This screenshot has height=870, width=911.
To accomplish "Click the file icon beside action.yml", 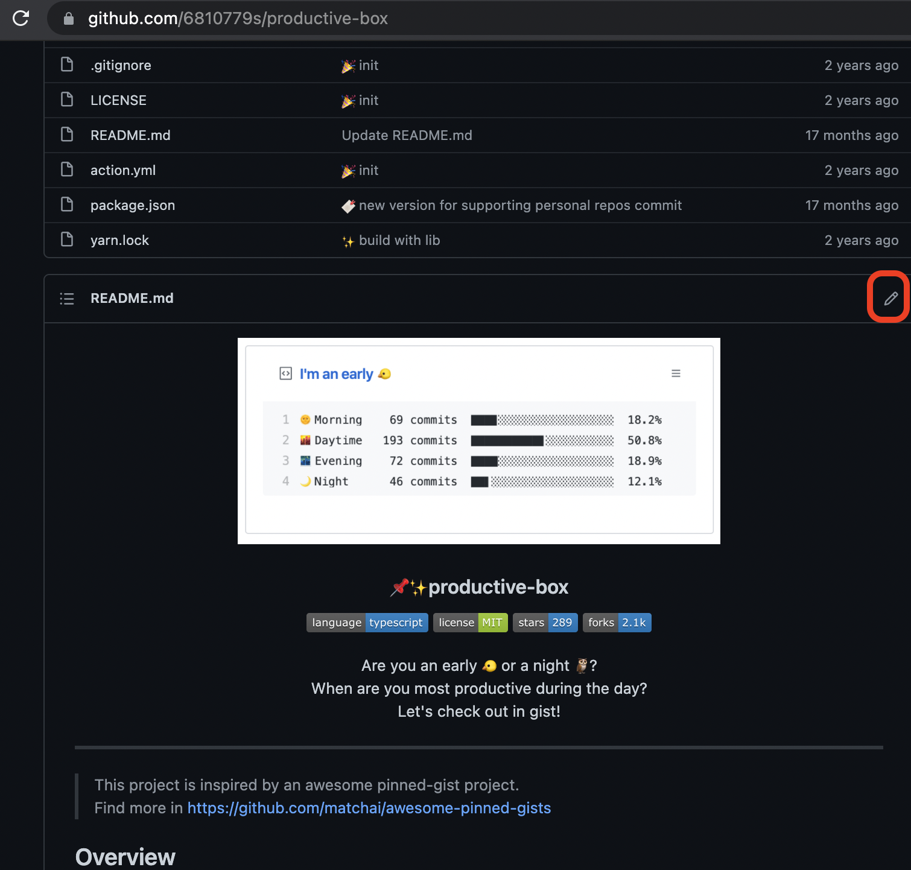I will [67, 170].
